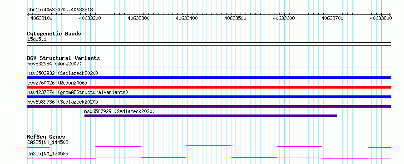This screenshot has width=404, height=164.
Task: Click the short purple nsv6587929 variant bar
Action: [211, 116]
